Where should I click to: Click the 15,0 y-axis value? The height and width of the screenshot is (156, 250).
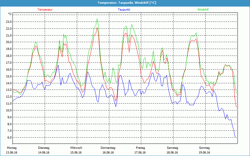click(x=9, y=76)
